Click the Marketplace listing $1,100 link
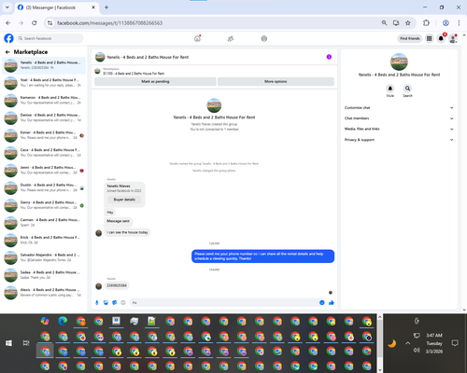This screenshot has width=467, height=373. tap(134, 74)
